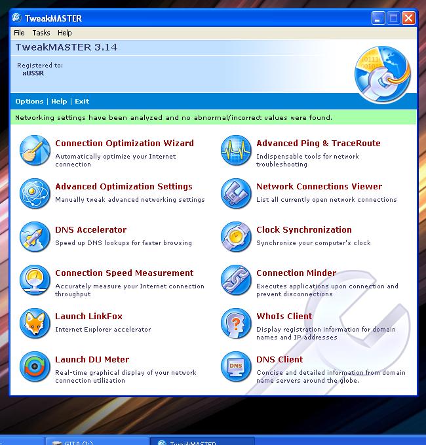Click the TweakMASTER taskbar button

pyautogui.click(x=202, y=441)
